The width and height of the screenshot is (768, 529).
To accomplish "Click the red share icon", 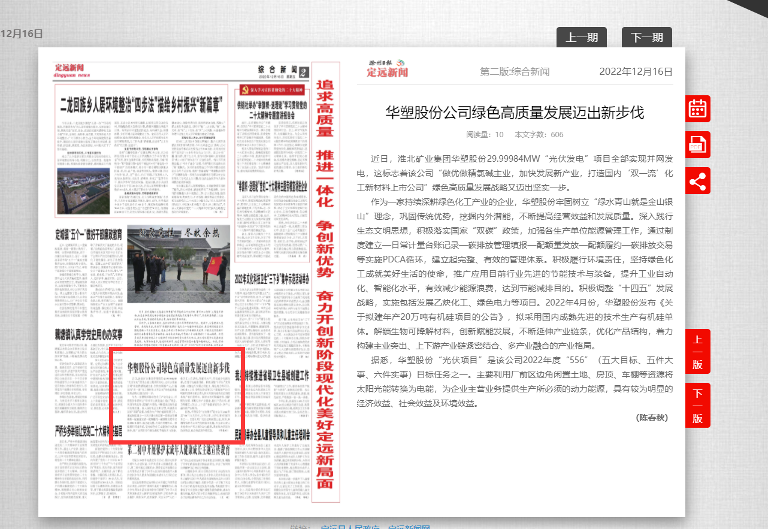I will pos(698,180).
